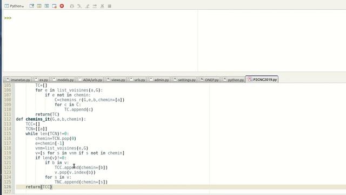Close the shell with red X icon
This screenshot has height=195, width=346.
pyautogui.click(x=62, y=6)
